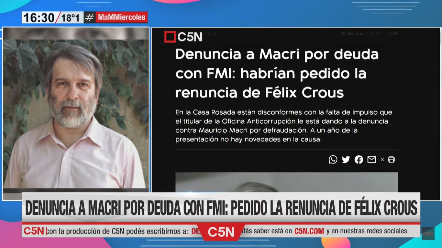Click the lower-third headline banner
Viewport: 442px width, 248px height.
click(221, 208)
